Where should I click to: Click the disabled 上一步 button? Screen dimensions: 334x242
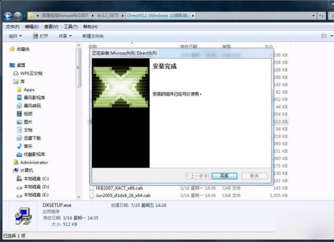coord(198,176)
